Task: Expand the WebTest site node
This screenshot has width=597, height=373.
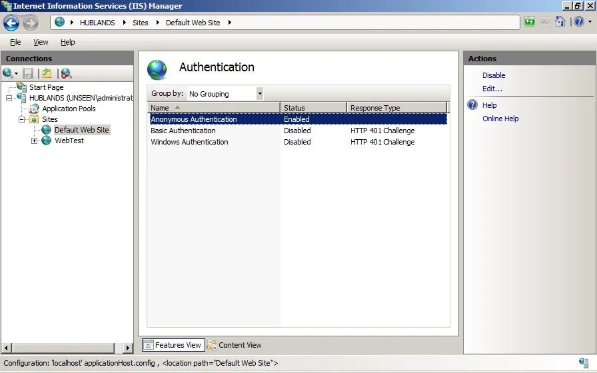Action: point(34,141)
